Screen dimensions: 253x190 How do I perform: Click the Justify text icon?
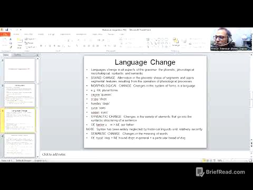[98, 46]
